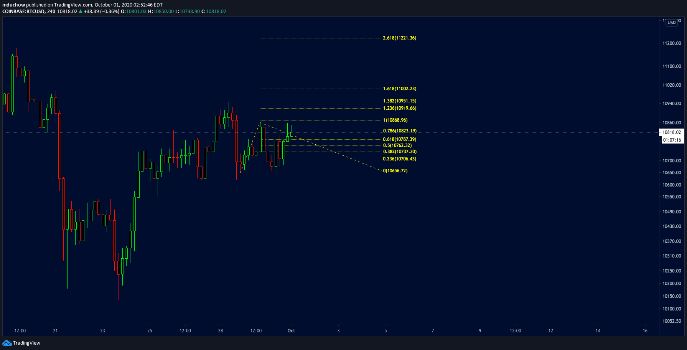The width and height of the screenshot is (687, 350).
Task: Click the 10600.00 price axis label
Action: (x=672, y=185)
